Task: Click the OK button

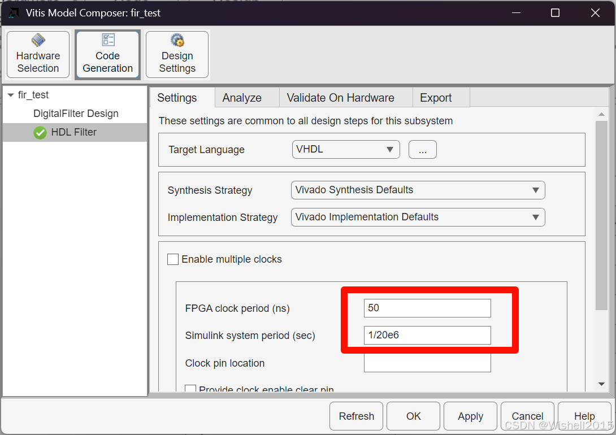Action: (x=413, y=416)
